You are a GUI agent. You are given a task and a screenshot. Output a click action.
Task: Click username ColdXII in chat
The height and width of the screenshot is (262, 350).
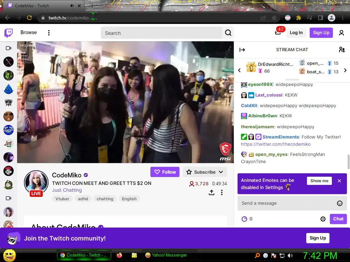249,106
